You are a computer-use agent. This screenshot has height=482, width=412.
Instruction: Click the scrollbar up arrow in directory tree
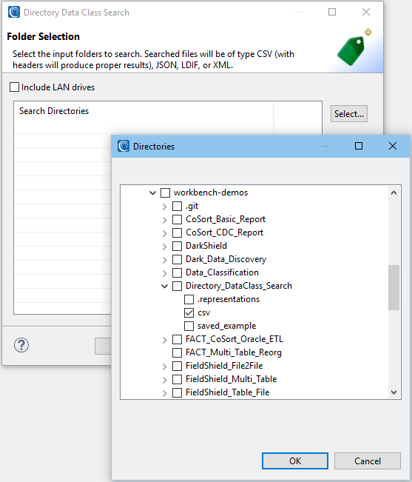[x=394, y=193]
